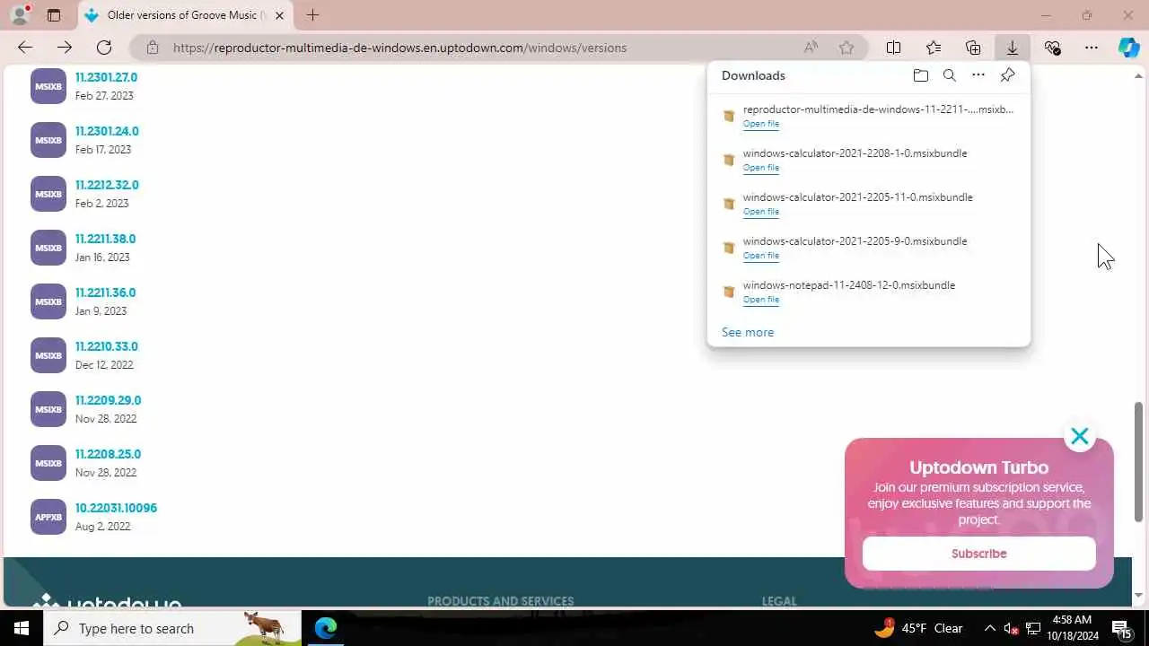Toggle the Downloads toolbar icon

click(x=1012, y=48)
